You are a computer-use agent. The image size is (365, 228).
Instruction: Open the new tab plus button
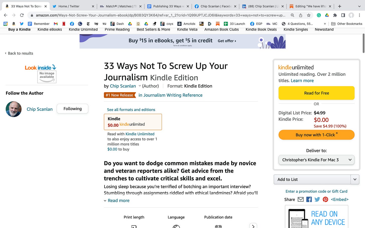340,6
